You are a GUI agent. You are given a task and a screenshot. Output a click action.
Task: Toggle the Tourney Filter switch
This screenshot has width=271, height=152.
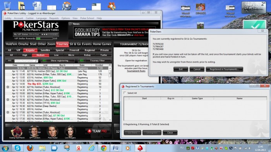point(95,61)
